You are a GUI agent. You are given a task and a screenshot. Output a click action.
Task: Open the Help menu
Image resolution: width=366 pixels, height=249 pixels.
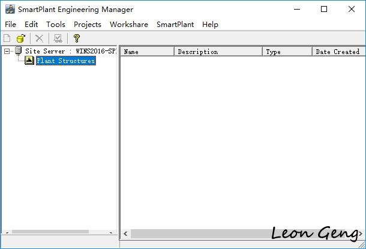tap(210, 24)
